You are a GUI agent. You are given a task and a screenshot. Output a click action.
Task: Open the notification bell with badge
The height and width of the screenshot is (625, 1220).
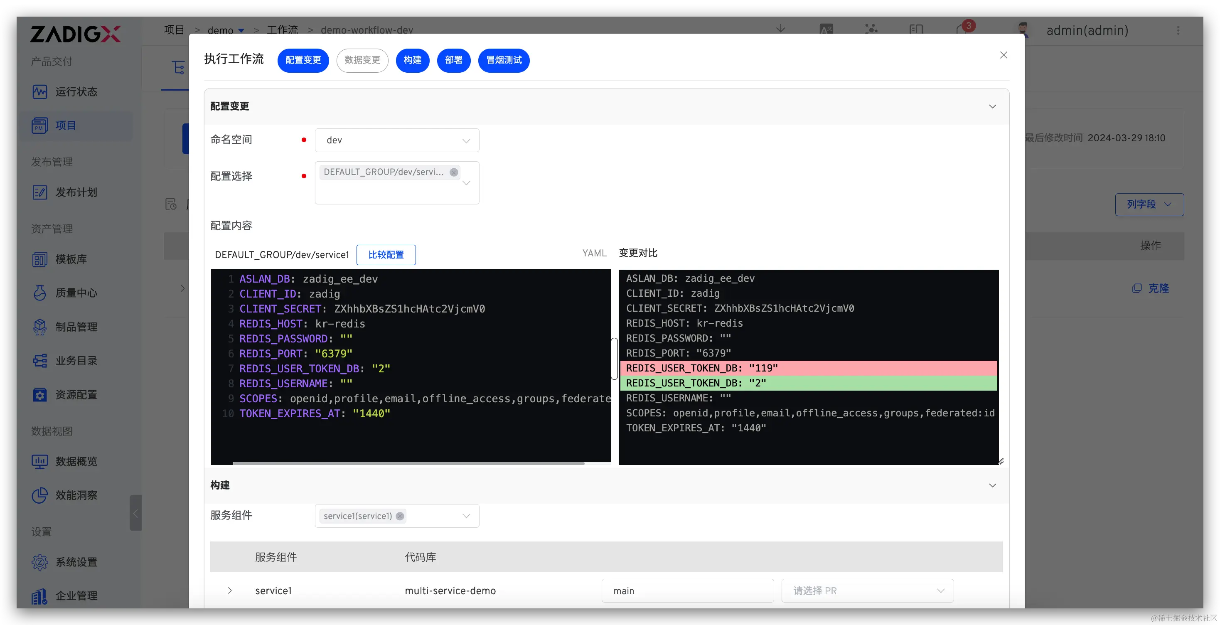tap(962, 30)
